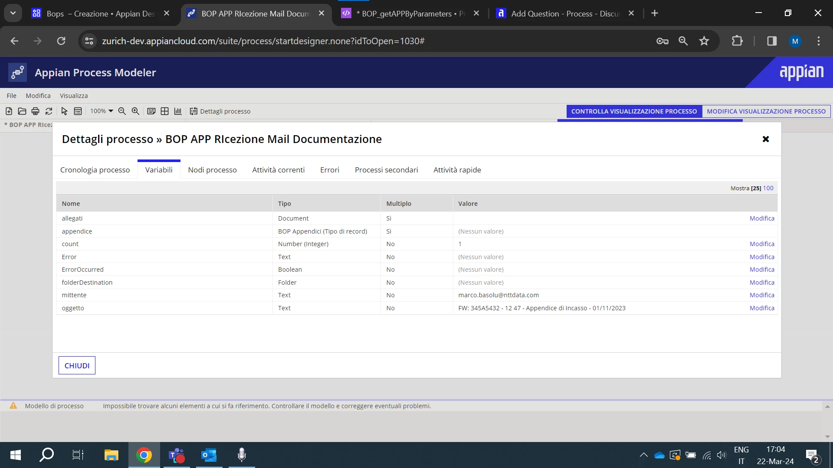This screenshot has height=468, width=833.
Task: Open a new browser tab
Action: coord(655,13)
